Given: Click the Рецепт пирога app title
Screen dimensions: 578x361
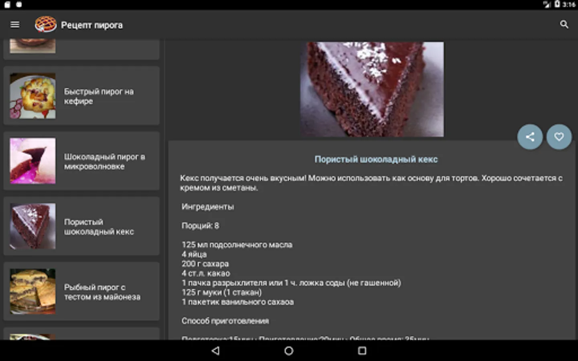Looking at the screenshot, I should (x=92, y=25).
